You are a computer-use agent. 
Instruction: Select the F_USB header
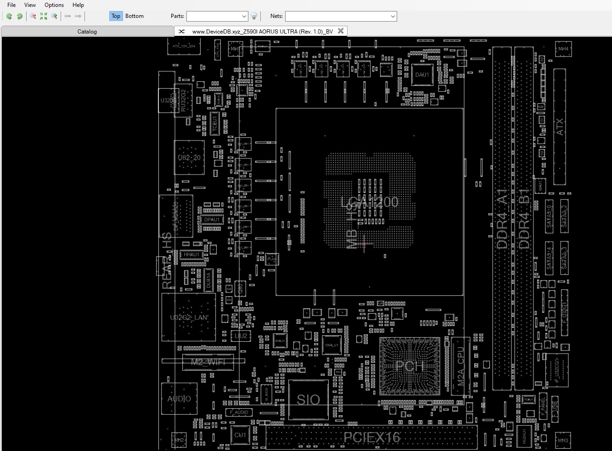pos(555,409)
